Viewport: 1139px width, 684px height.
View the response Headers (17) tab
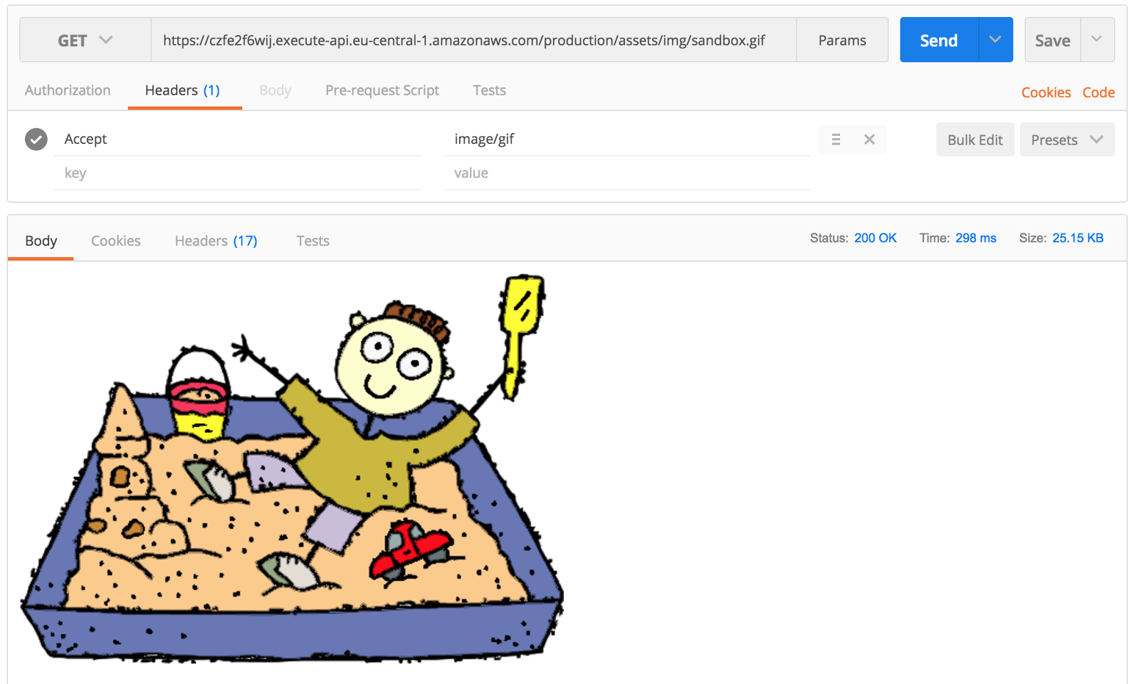click(216, 241)
